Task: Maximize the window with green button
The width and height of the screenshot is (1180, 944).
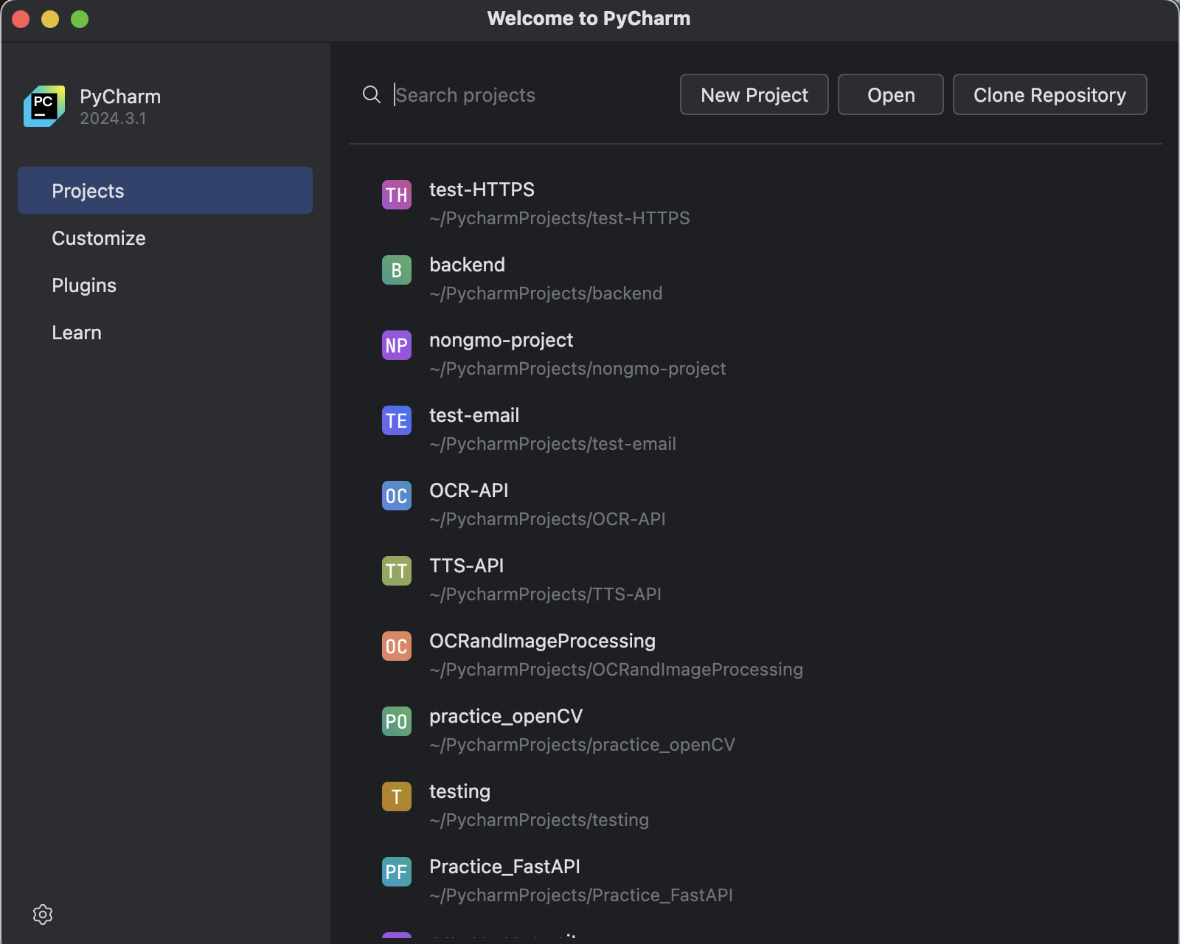Action: pyautogui.click(x=80, y=19)
